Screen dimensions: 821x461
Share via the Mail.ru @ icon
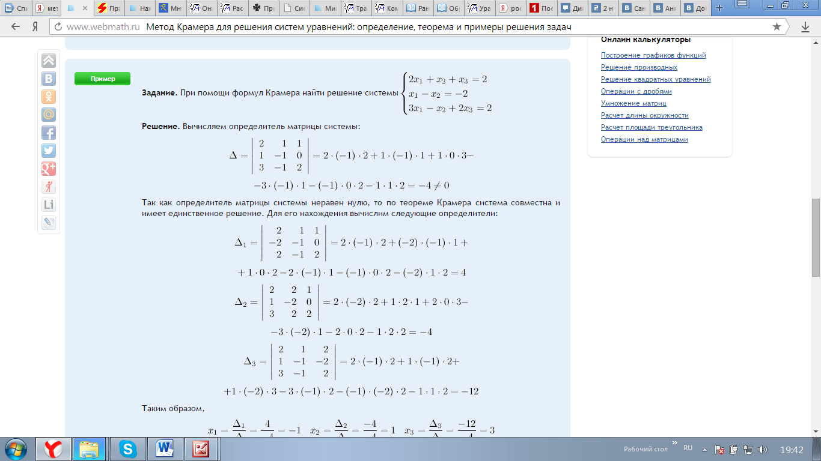49,115
